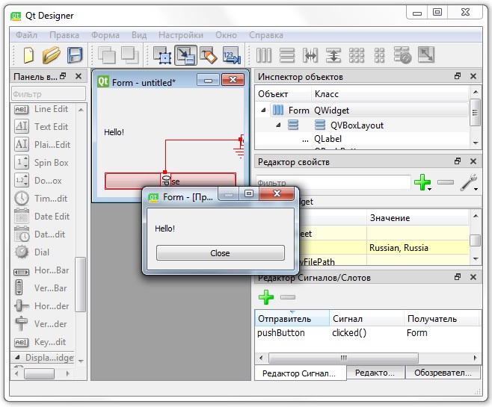Select the Text Edit widget
The image size is (492, 407).
pyautogui.click(x=43, y=127)
